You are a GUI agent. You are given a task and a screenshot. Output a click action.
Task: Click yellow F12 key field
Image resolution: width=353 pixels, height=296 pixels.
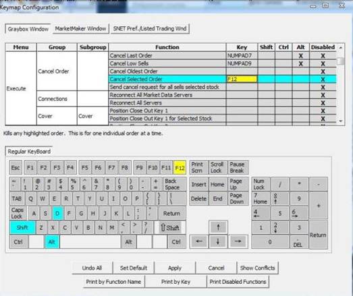pos(242,79)
